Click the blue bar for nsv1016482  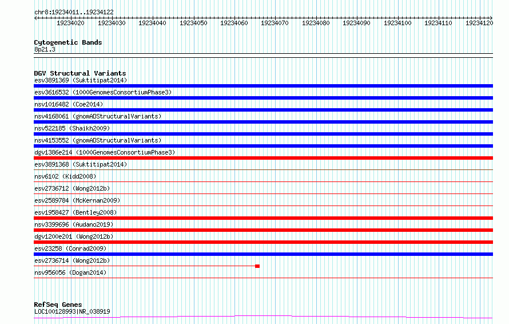(263, 110)
